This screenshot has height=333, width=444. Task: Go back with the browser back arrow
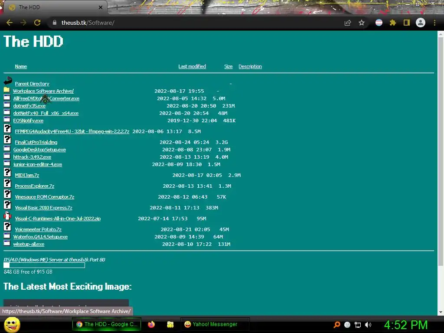point(10,23)
